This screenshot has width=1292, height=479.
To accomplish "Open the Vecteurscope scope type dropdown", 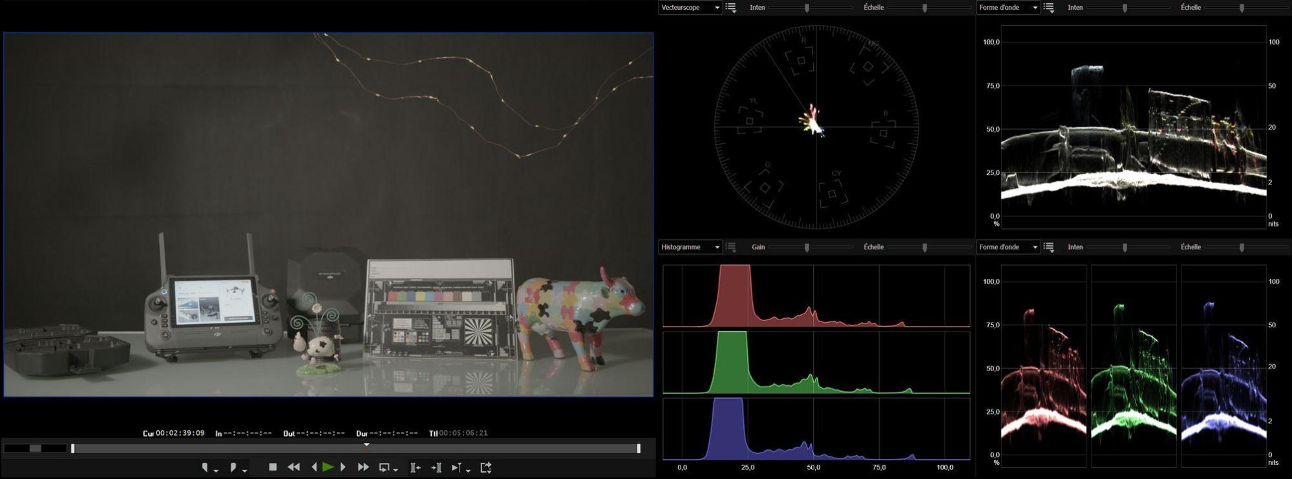I will 690,8.
